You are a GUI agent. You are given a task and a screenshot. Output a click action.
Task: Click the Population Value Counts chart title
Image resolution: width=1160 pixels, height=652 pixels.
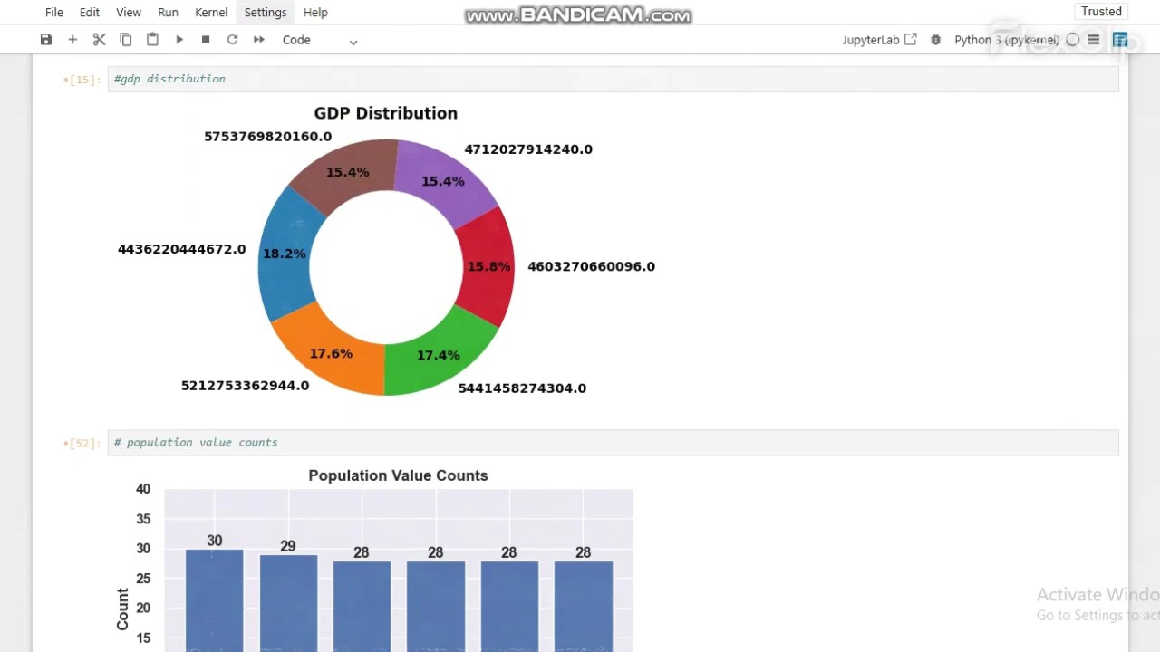pyautogui.click(x=398, y=475)
